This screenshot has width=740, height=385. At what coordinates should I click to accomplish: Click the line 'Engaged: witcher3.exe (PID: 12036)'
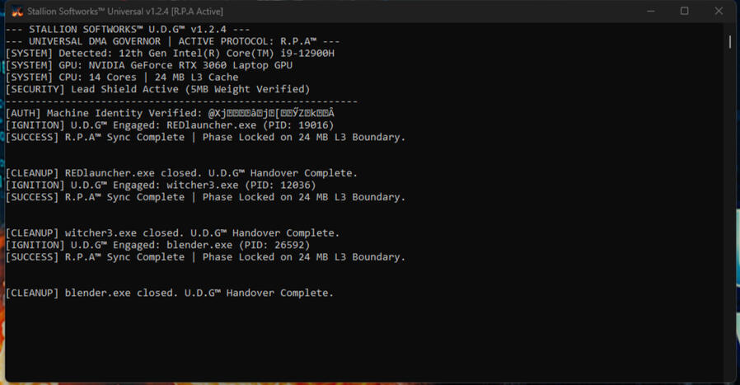(161, 185)
